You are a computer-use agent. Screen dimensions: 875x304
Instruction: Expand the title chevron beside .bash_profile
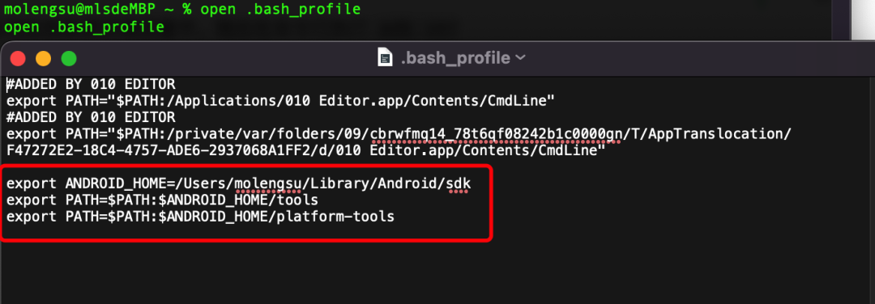pos(521,58)
